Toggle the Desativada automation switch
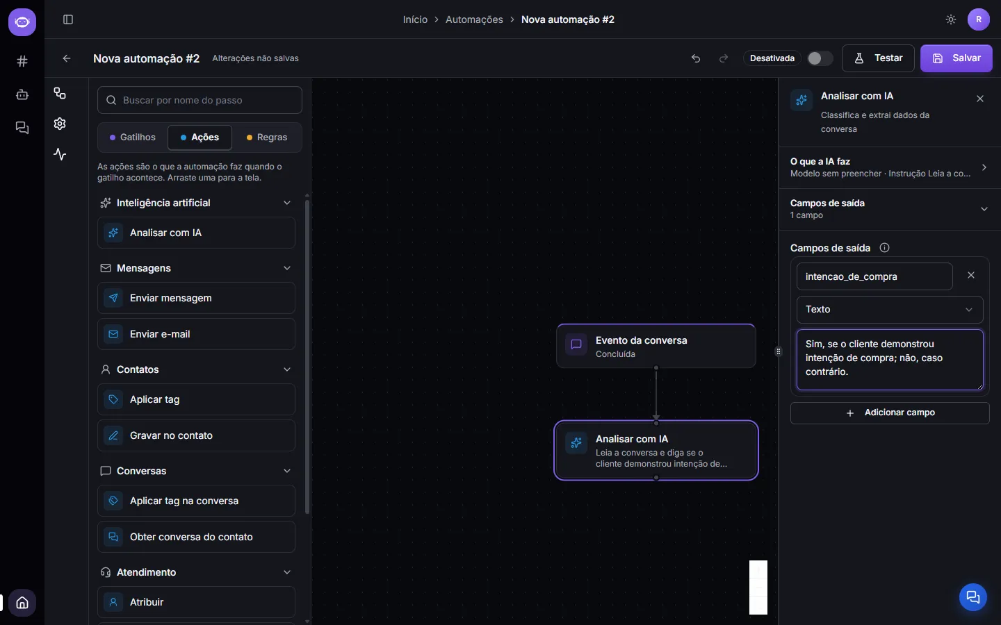 pyautogui.click(x=820, y=58)
